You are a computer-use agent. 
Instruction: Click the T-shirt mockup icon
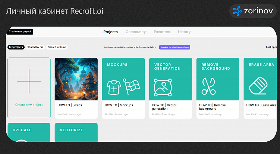point(114,87)
